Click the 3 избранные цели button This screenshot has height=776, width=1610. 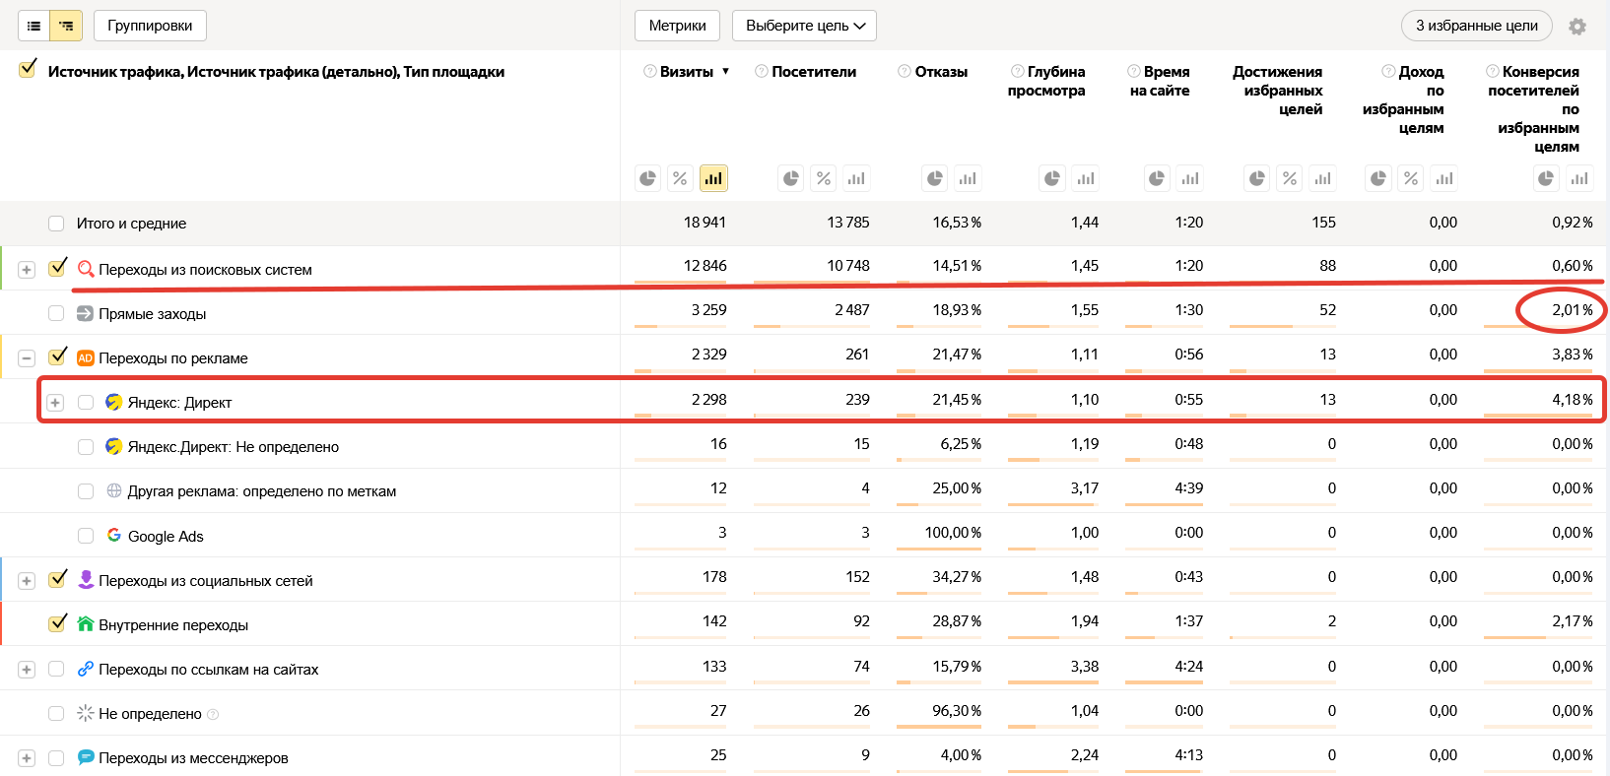[1476, 26]
